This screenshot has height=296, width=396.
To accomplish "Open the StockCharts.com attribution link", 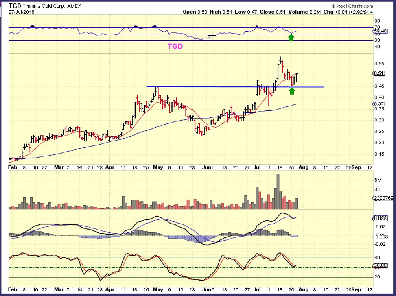I will tap(352, 6).
